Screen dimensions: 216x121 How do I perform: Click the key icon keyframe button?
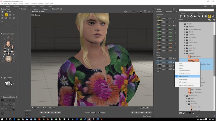[x=141, y=112]
